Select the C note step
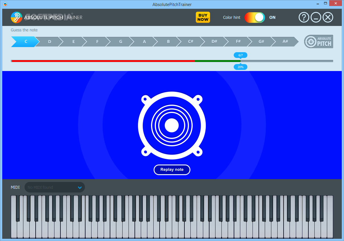Image resolution: width=344 pixels, height=241 pixels. point(26,42)
